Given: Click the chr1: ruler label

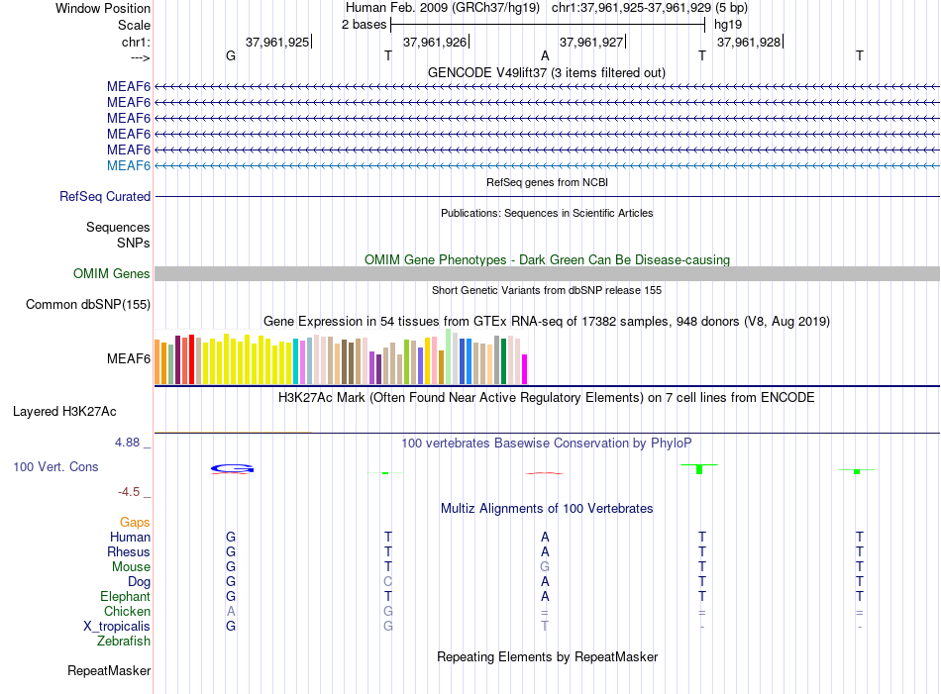Looking at the screenshot, I should point(136,42).
